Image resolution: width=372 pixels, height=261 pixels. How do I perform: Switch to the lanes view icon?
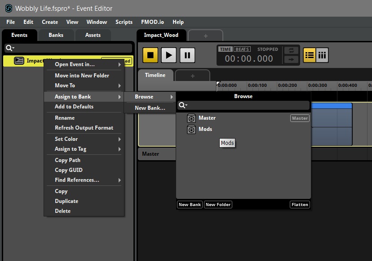323,54
